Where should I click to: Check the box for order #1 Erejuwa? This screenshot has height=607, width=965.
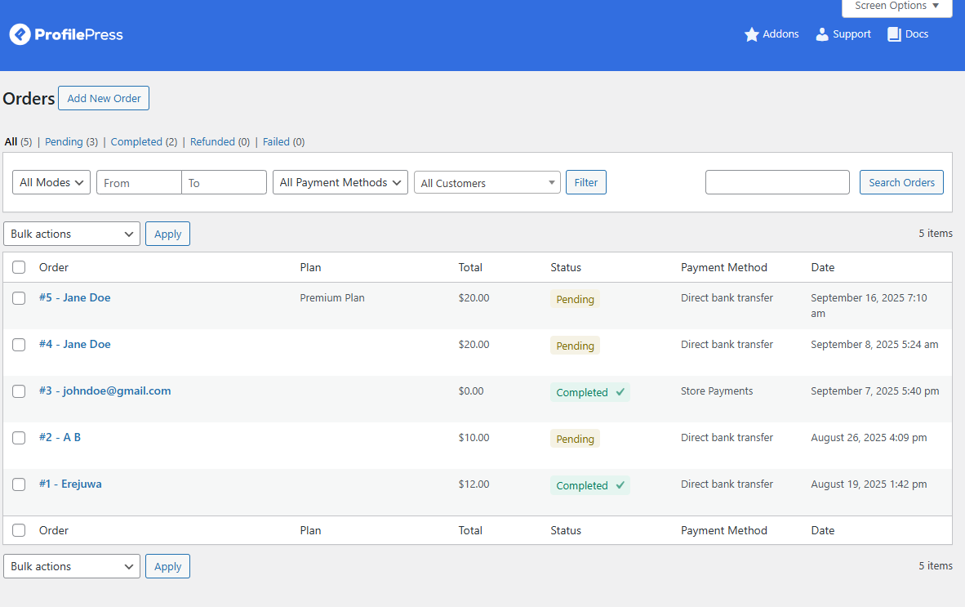click(x=19, y=484)
